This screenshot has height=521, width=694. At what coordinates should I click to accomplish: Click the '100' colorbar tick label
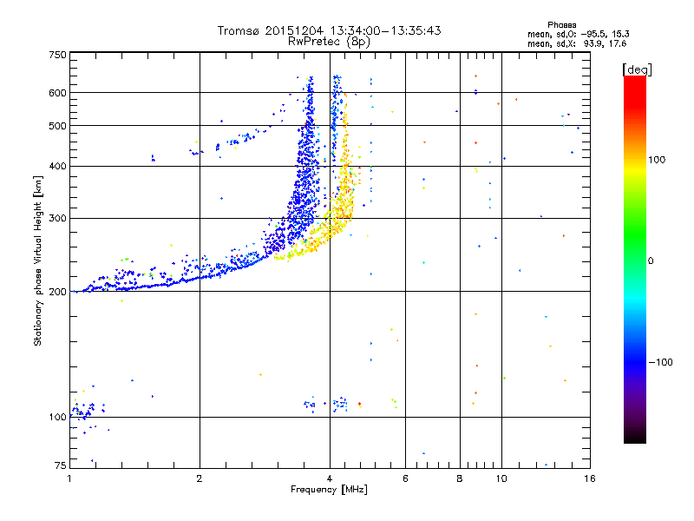[x=657, y=160]
